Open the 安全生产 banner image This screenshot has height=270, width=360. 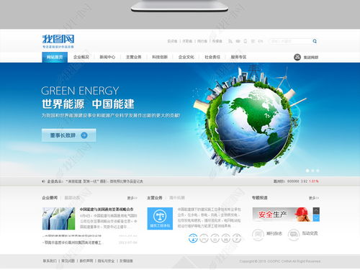pyautogui.click(x=282, y=215)
